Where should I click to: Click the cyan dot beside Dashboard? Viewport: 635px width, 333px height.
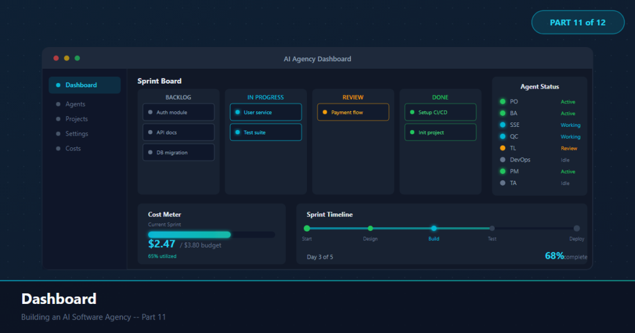(58, 85)
